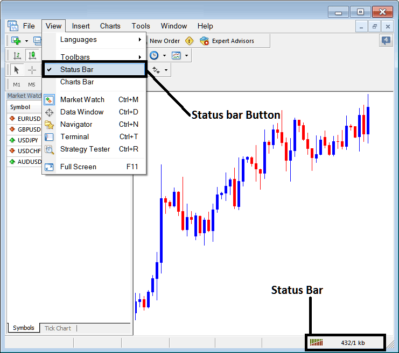Open the Charts menu
Image resolution: width=399 pixels, height=353 pixels.
pyautogui.click(x=110, y=26)
